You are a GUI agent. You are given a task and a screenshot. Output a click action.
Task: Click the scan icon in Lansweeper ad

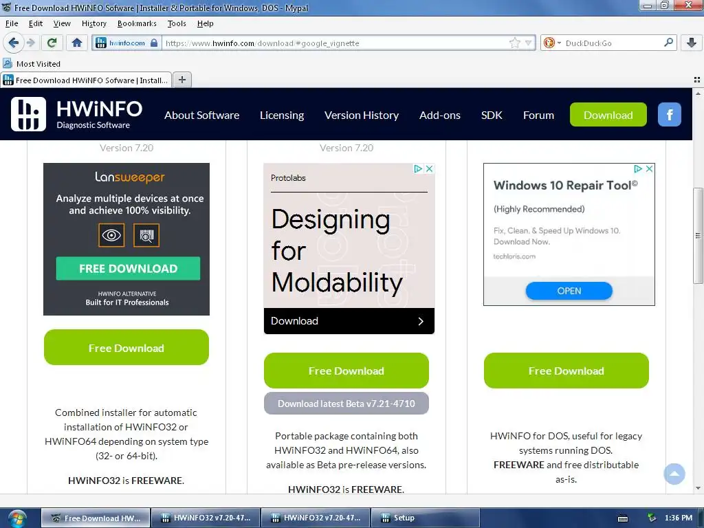click(x=146, y=235)
